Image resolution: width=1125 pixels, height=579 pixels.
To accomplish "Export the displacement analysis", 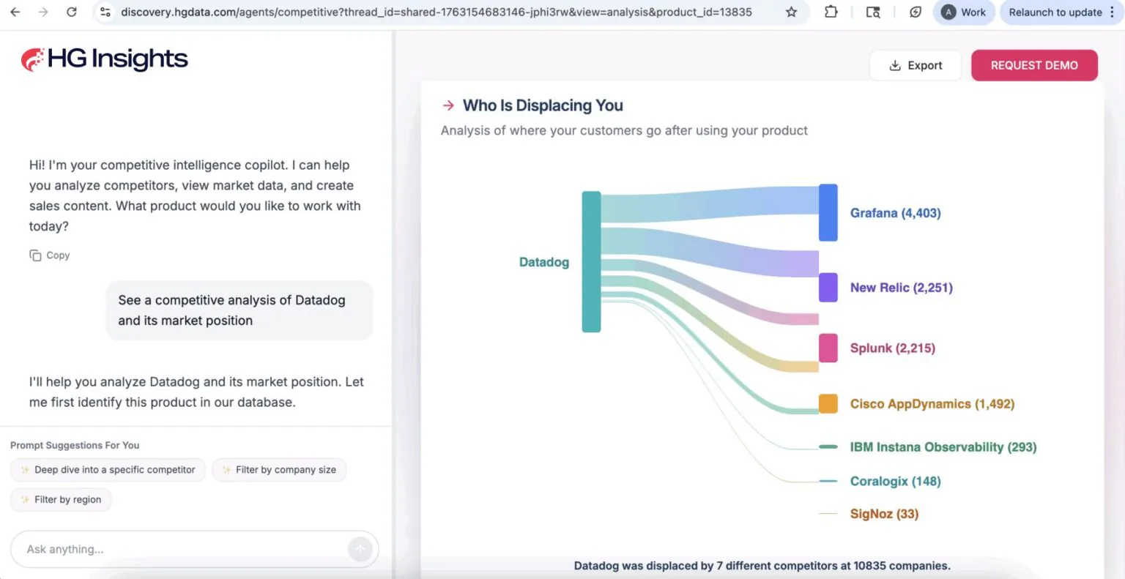I will pyautogui.click(x=916, y=65).
